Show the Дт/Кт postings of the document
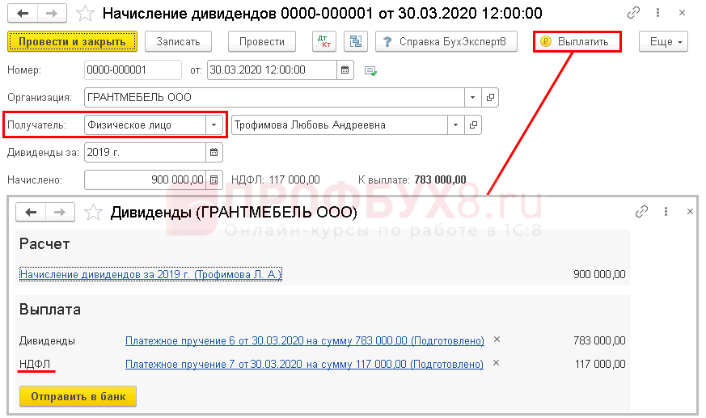Screen dimensions: 706x418 click(x=324, y=41)
